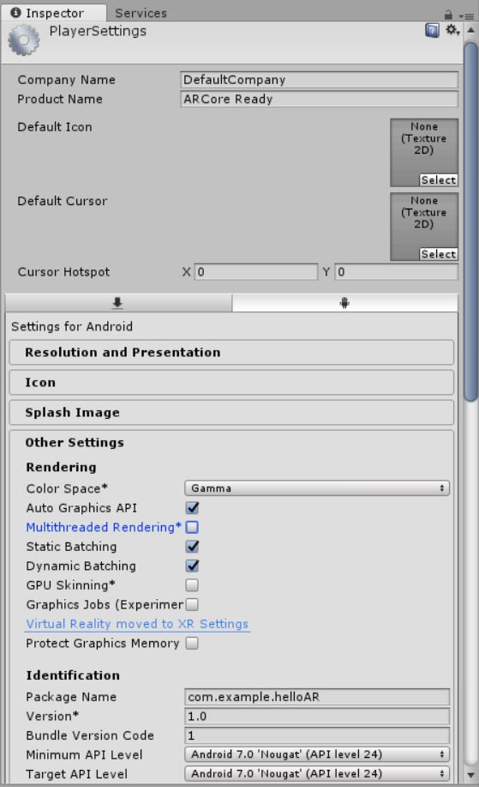Click the scrollbar up arrow
This screenshot has height=787, width=479.
pyautogui.click(x=470, y=30)
